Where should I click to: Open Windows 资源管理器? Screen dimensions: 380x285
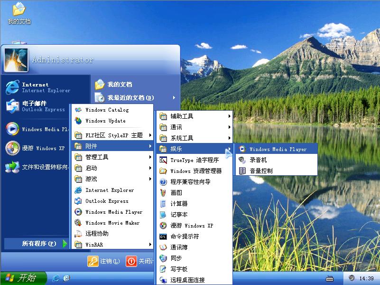[x=195, y=171]
